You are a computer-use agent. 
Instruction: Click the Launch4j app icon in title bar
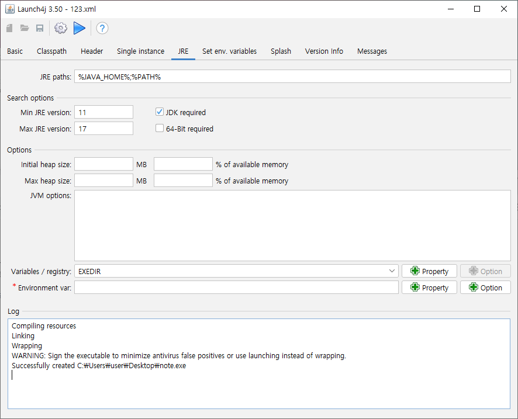(x=10, y=9)
